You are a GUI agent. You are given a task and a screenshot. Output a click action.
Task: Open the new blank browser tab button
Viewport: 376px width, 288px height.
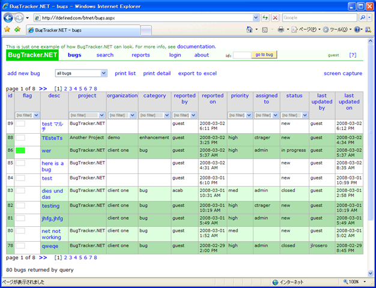pos(146,31)
